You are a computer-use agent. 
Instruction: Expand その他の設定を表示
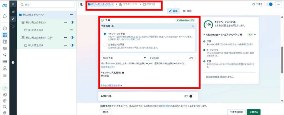111,85
